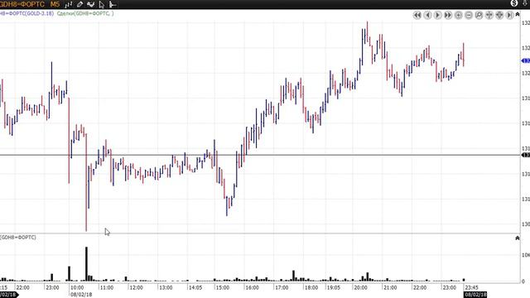
Task: Click the 10:00 time axis label
Action: coord(77,287)
